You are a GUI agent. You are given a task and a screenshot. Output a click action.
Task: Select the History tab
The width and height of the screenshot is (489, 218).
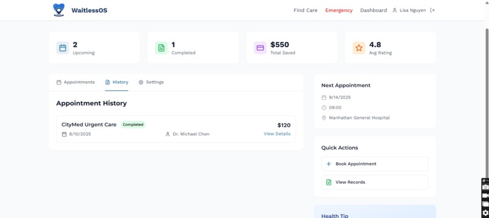(x=116, y=82)
